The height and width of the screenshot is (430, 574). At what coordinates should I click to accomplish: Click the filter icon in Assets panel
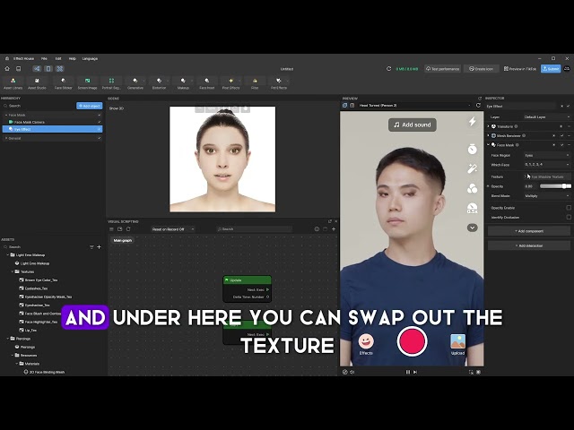pyautogui.click(x=91, y=247)
